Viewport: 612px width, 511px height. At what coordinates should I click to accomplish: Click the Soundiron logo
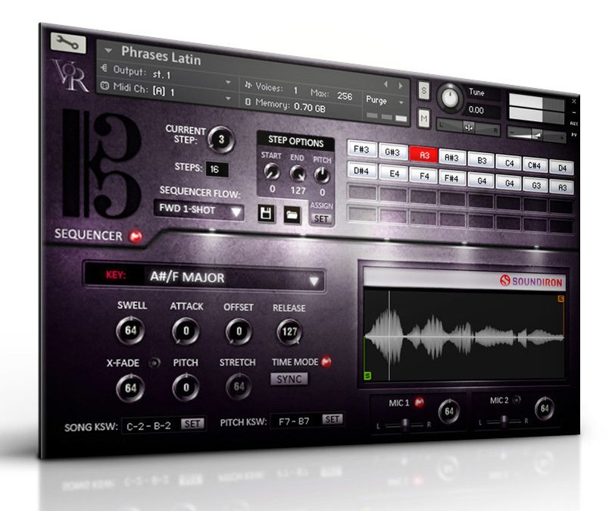coord(531,281)
